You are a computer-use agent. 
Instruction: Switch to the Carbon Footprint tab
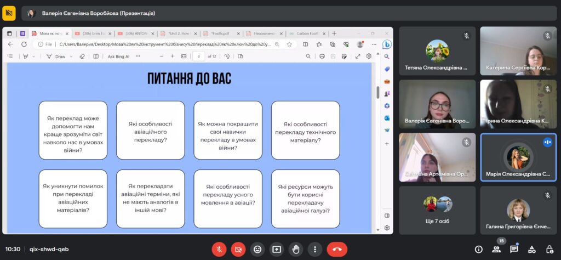pyautogui.click(x=306, y=33)
